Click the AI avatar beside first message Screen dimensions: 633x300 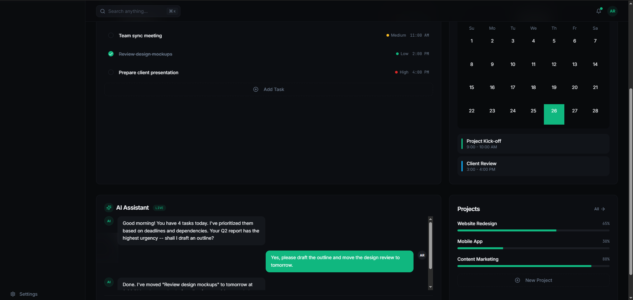[109, 221]
